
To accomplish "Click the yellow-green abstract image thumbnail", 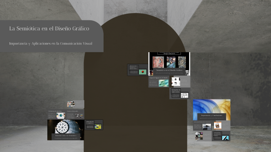I will pyautogui.click(x=98, y=127).
